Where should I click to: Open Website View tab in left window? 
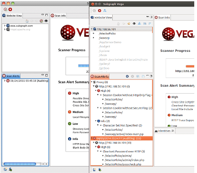12,16
